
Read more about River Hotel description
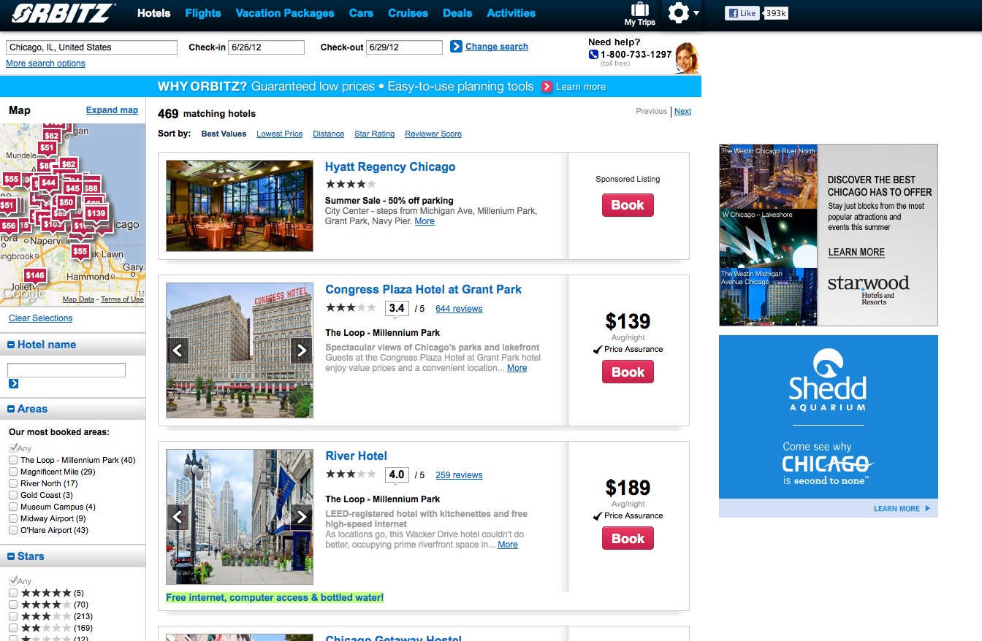tap(507, 545)
